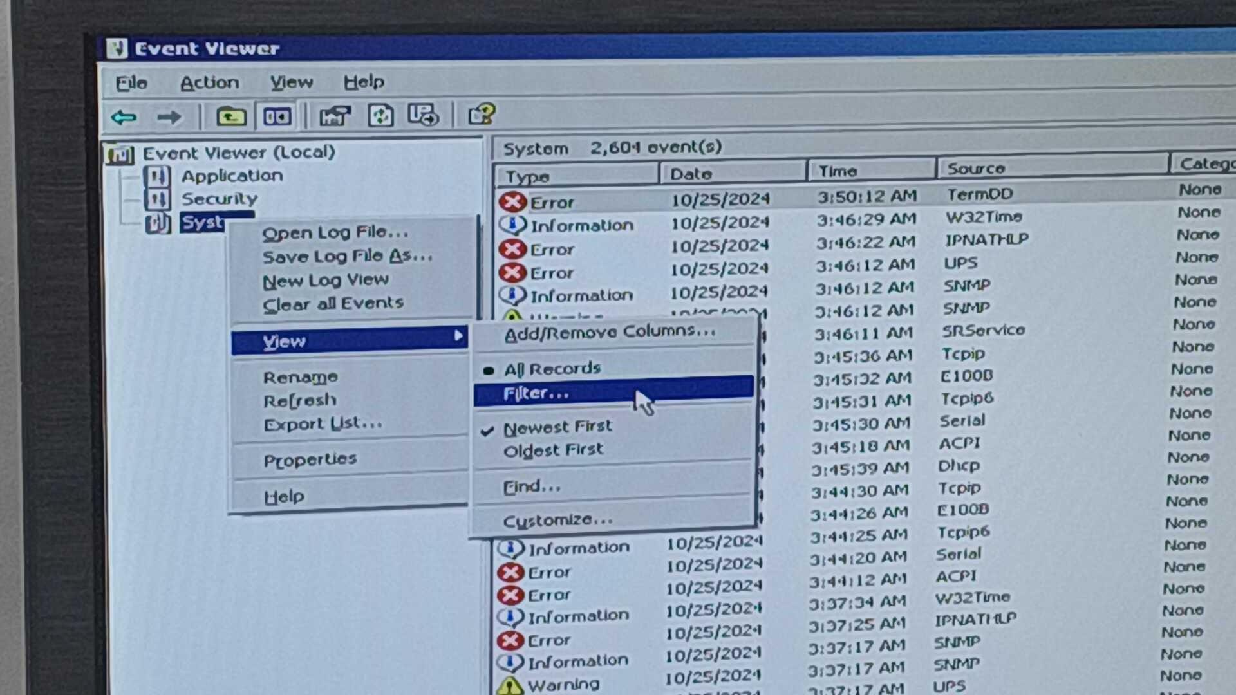This screenshot has height=695, width=1236.
Task: Click the System 2,604 event(s) header
Action: click(x=612, y=148)
